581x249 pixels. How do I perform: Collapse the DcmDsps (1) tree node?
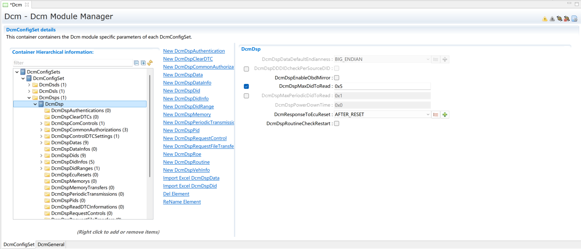point(29,97)
